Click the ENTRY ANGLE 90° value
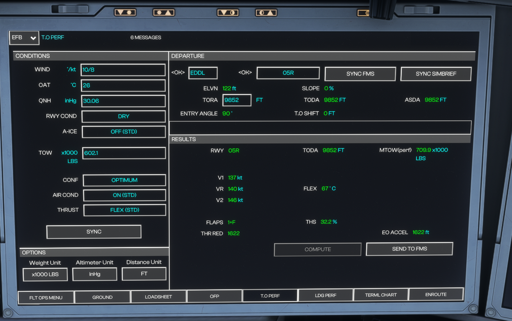Image resolution: width=512 pixels, height=321 pixels. point(228,114)
